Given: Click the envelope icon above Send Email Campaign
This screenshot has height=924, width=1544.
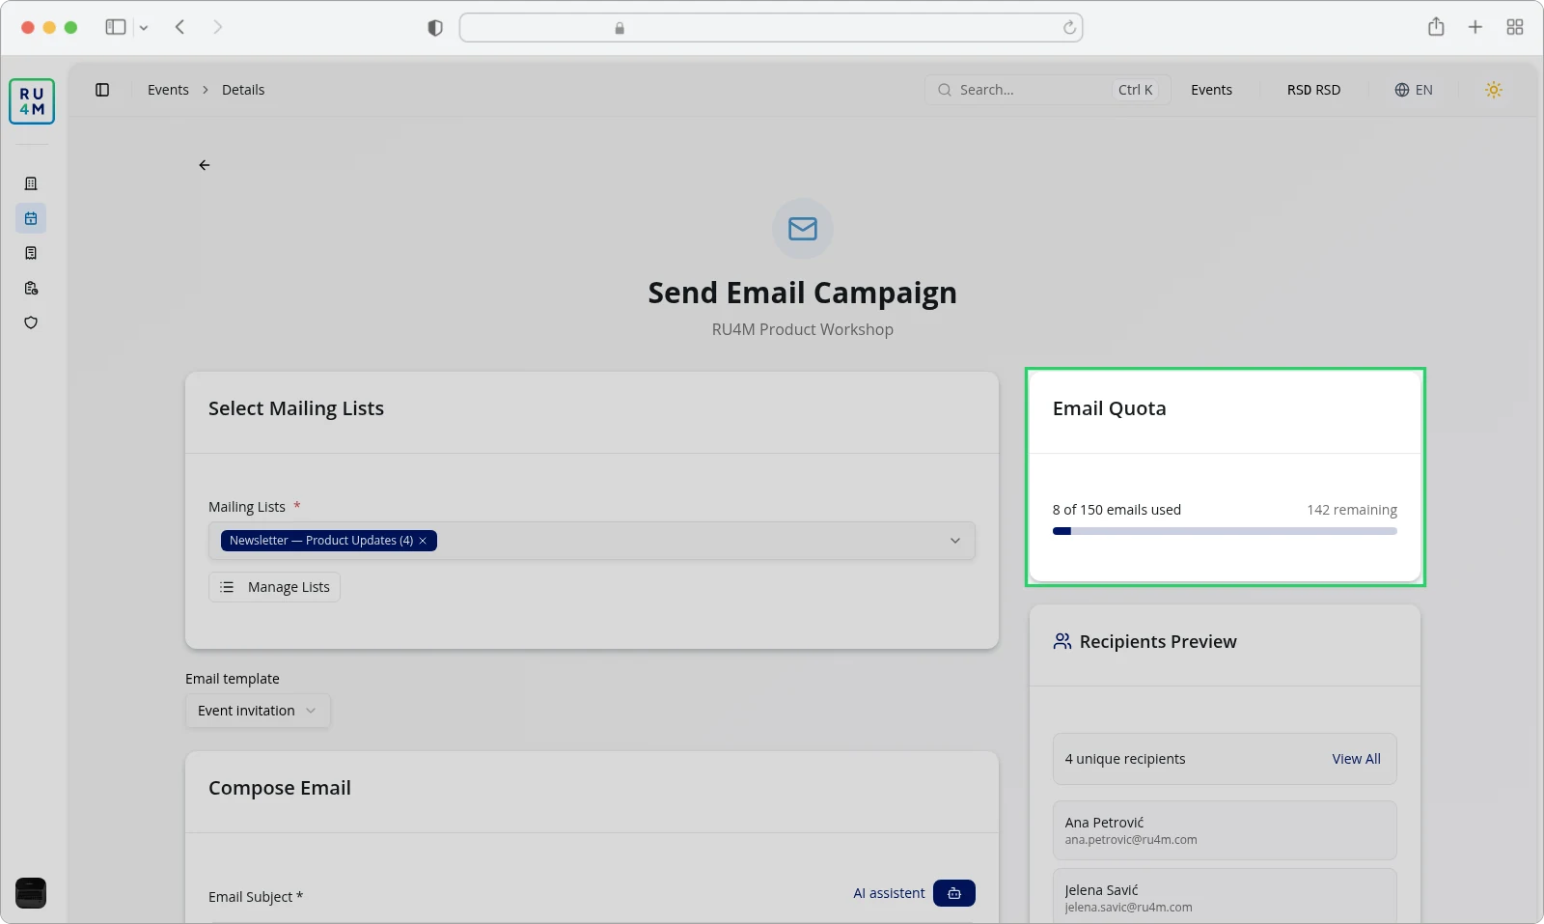Looking at the screenshot, I should point(803,229).
